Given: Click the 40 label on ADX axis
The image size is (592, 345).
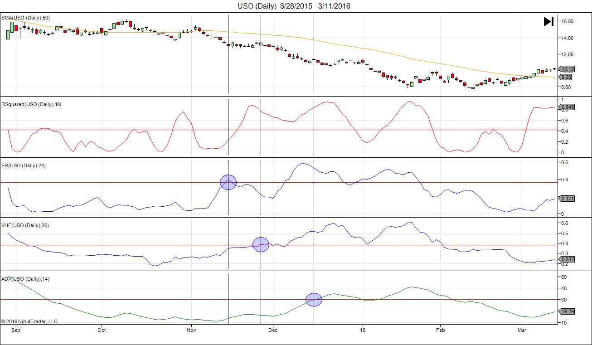Looking at the screenshot, I should point(564,288).
